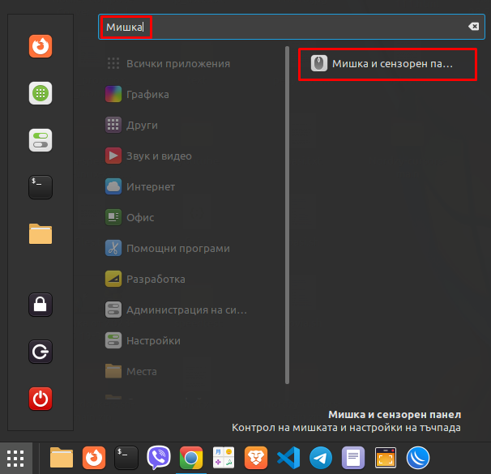The width and height of the screenshot is (491, 474).
Task: Click the menu button in the taskbar
Action: coord(15,459)
